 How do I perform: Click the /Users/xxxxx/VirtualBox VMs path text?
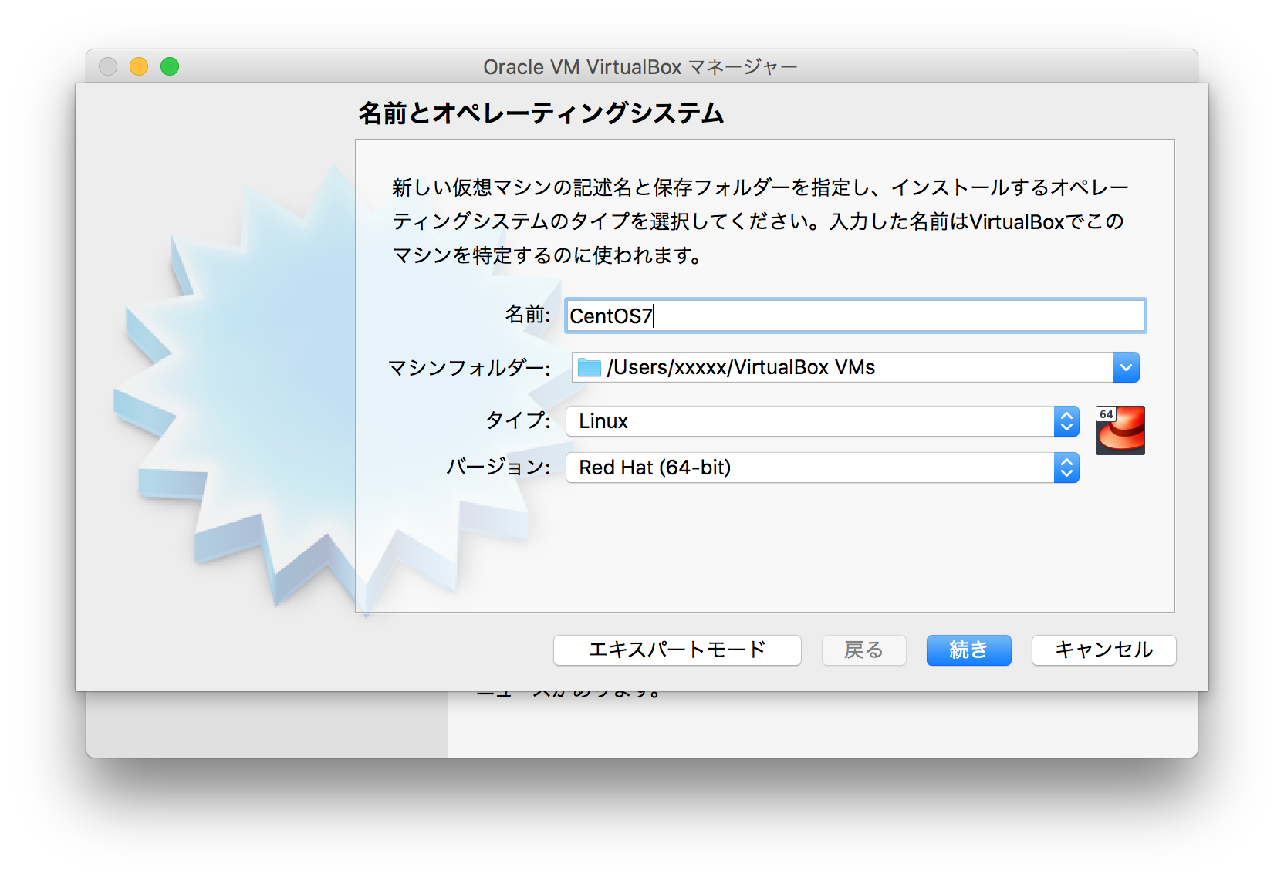pos(741,367)
